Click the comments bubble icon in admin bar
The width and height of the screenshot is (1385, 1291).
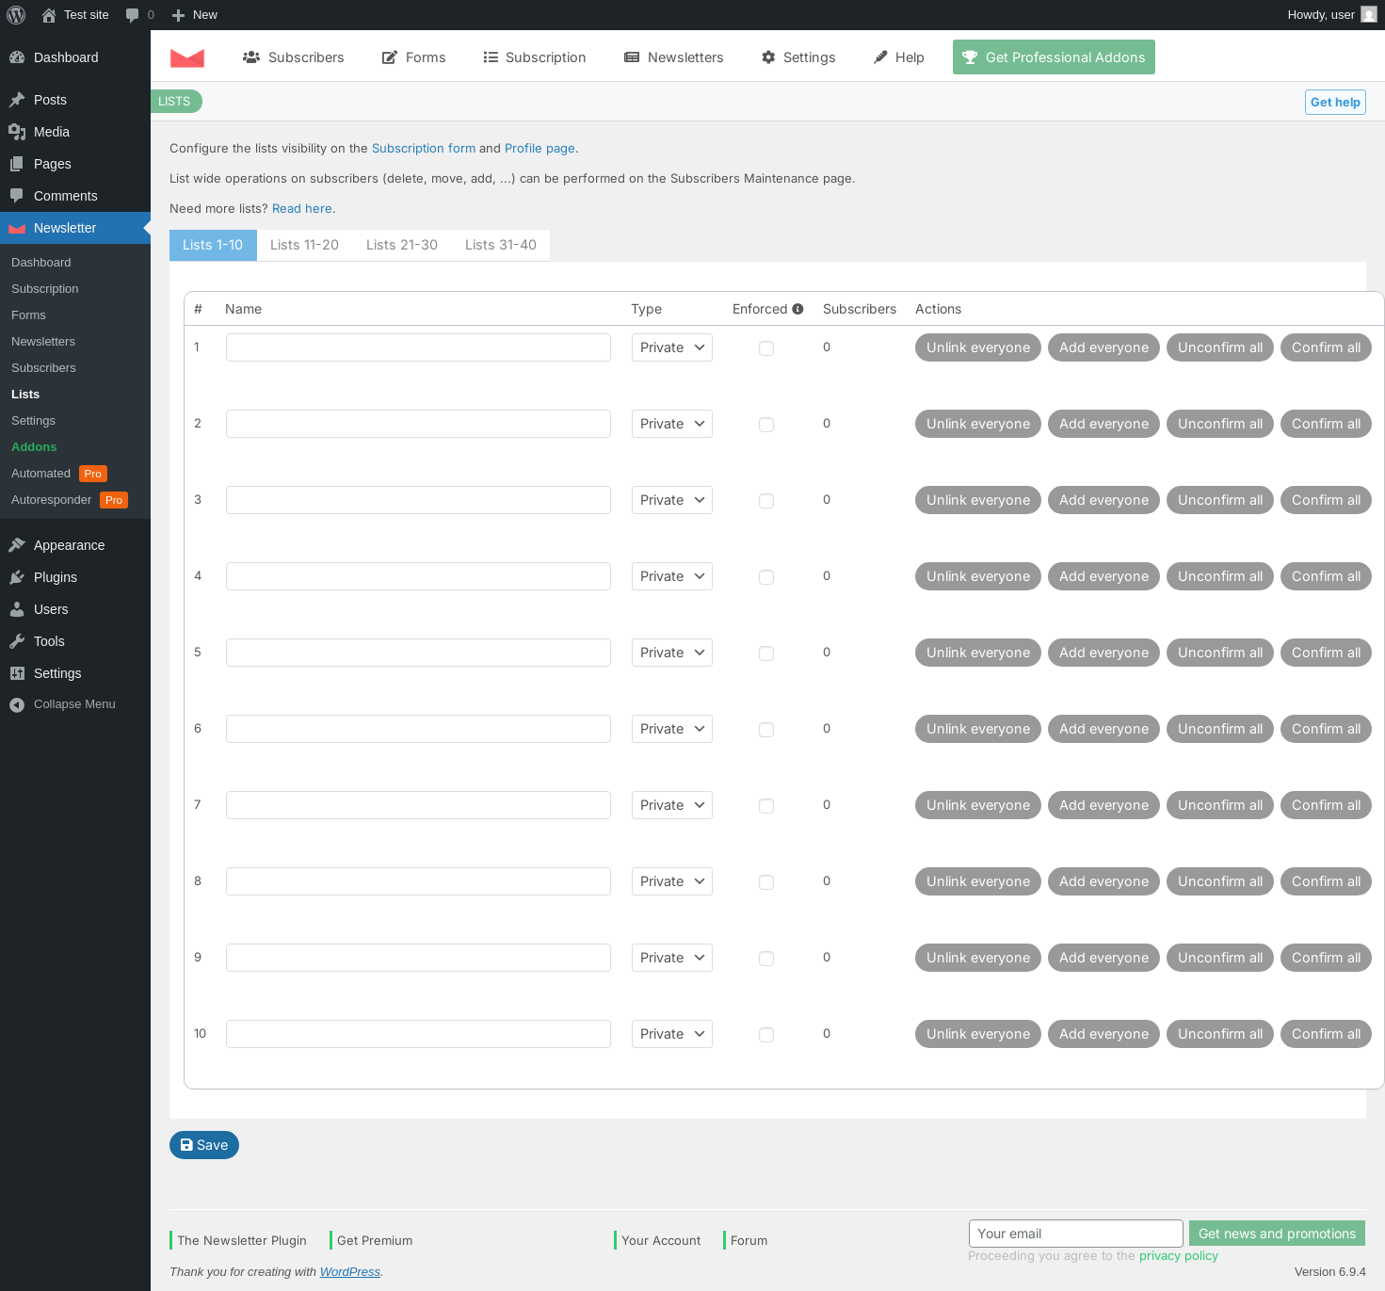[x=133, y=15]
